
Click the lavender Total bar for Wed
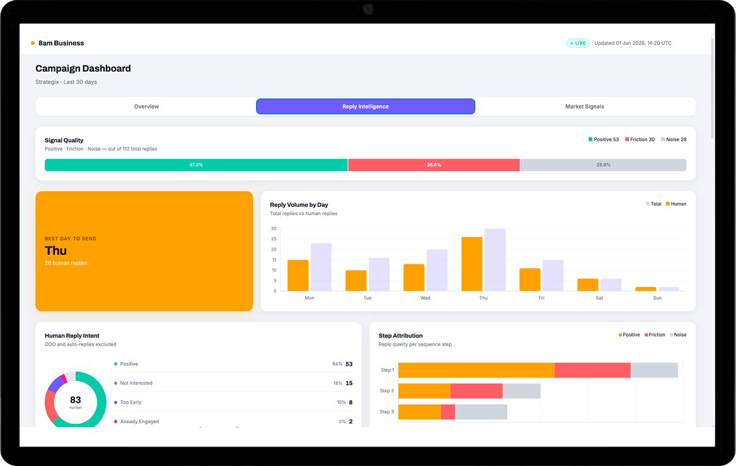pyautogui.click(x=437, y=271)
